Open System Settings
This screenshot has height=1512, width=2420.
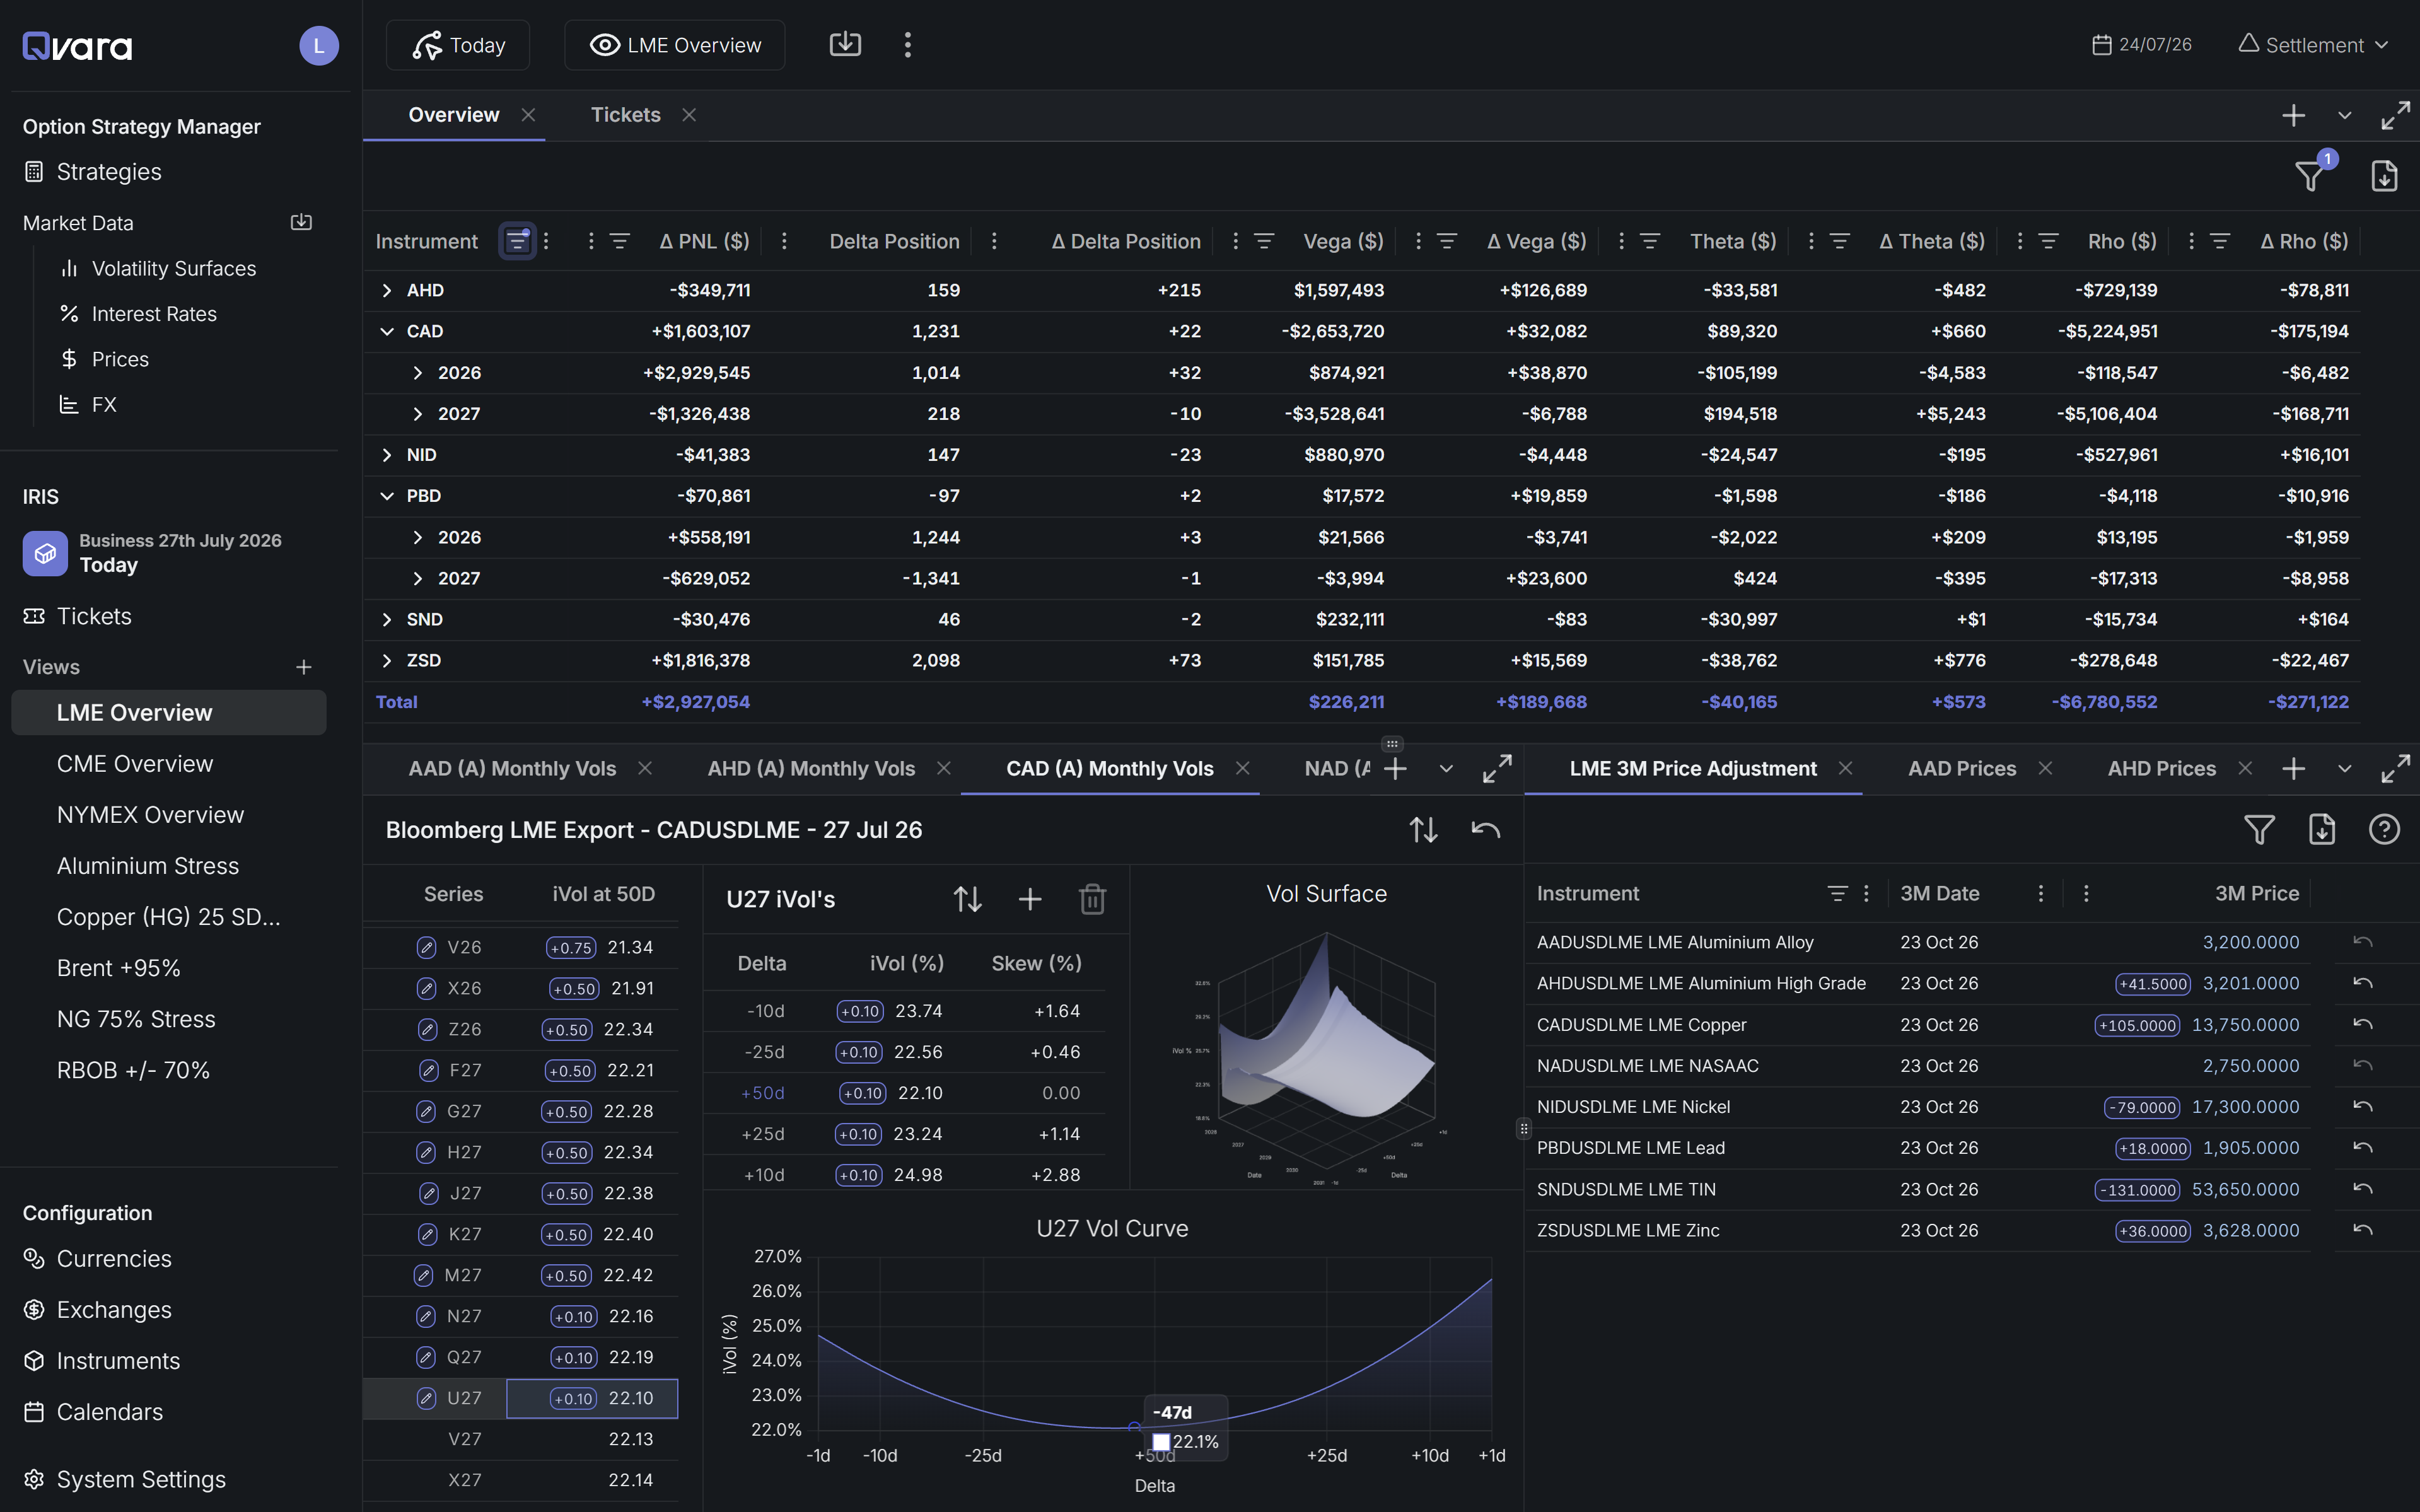(125, 1479)
